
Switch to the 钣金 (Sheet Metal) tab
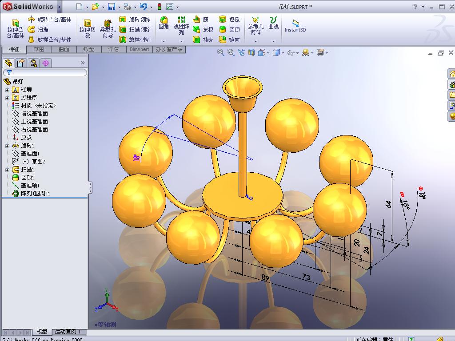(89, 49)
